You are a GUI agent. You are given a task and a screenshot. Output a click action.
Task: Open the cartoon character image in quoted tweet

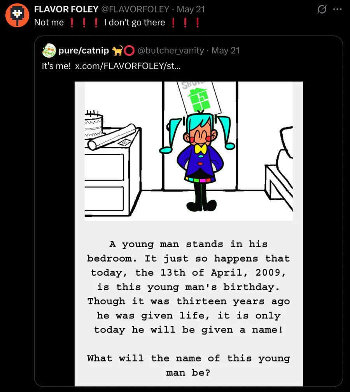189,151
